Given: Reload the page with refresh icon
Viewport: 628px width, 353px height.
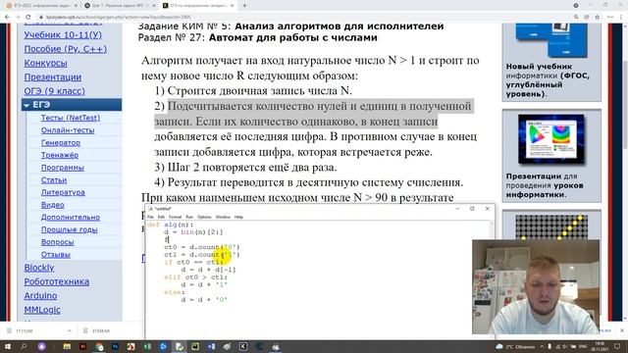Looking at the screenshot, I should [28, 17].
